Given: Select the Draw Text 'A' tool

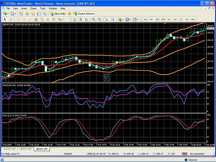Looking at the screenshot, I should point(48,20).
